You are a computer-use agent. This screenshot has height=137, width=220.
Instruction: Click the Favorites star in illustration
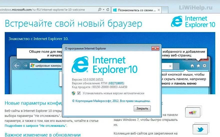(198, 66)
